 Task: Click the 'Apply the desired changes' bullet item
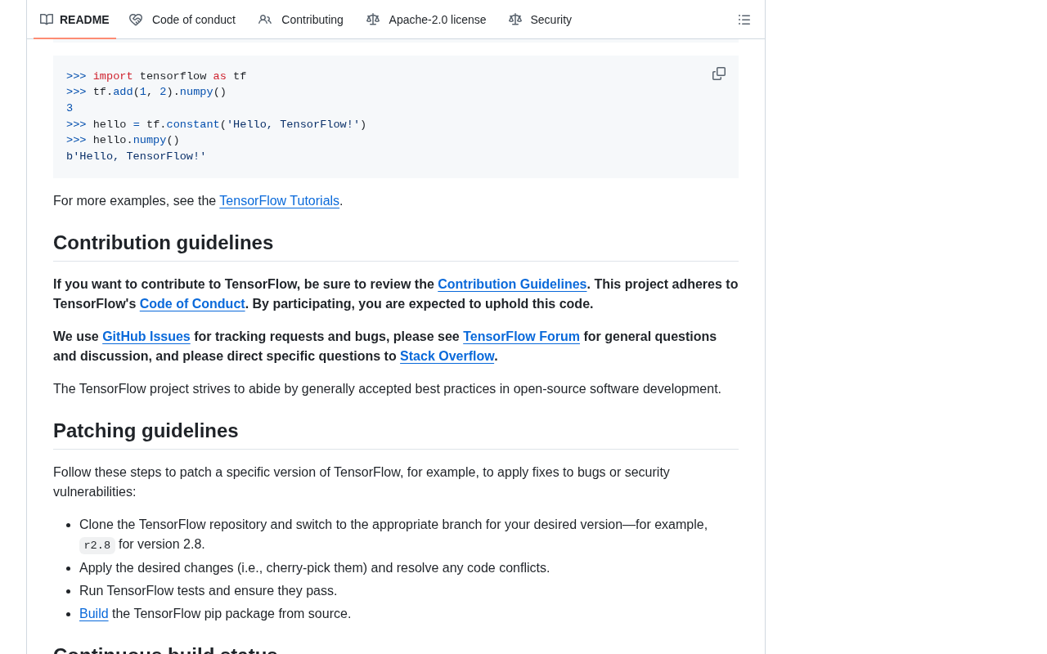point(314,568)
